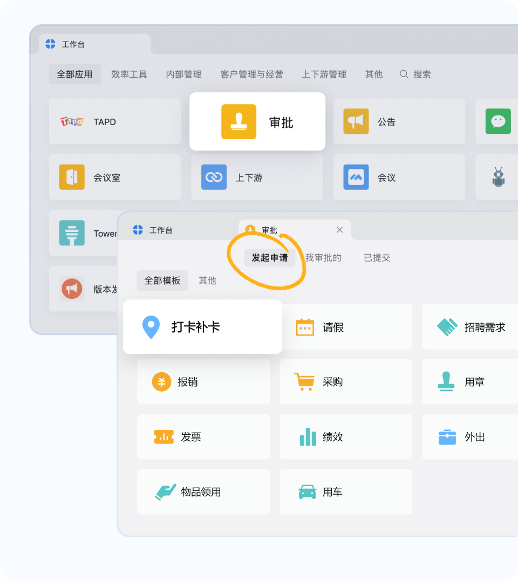The width and height of the screenshot is (518, 581).
Task: Click the 搜索 search field
Action: click(x=415, y=74)
